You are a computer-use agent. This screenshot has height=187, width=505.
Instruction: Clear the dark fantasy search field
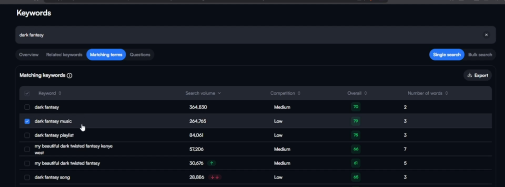point(486,35)
